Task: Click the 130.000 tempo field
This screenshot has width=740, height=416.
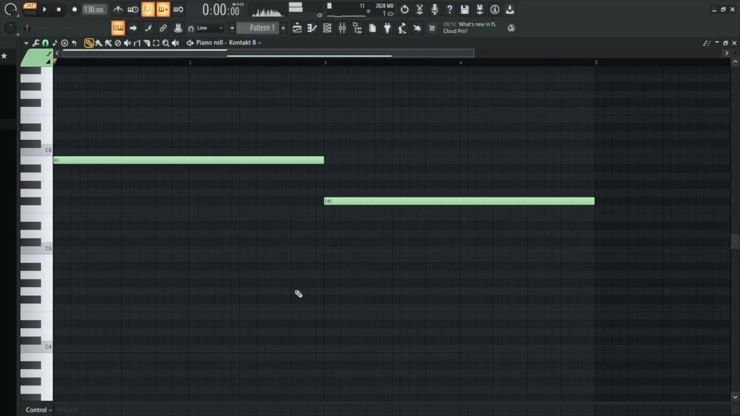Action: (94, 9)
